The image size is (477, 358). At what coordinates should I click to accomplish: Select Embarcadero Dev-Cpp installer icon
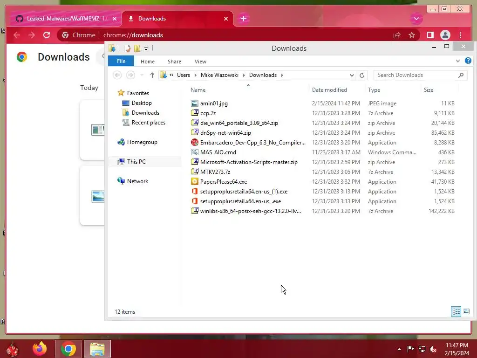(x=194, y=142)
